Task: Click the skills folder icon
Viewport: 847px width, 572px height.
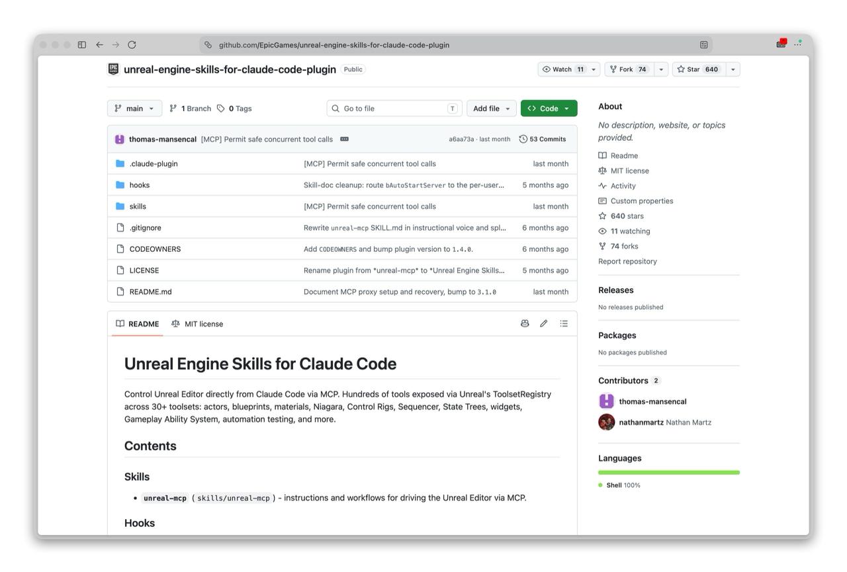Action: pyautogui.click(x=120, y=206)
